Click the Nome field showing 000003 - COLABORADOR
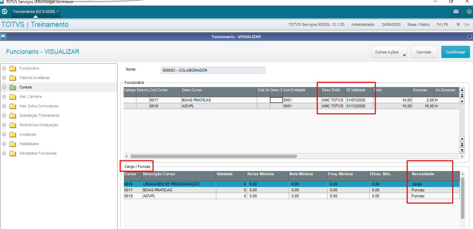 [x=213, y=70]
